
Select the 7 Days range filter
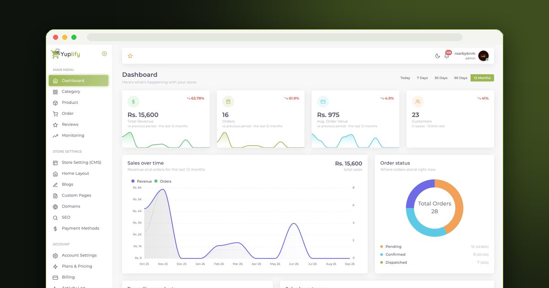(x=422, y=78)
